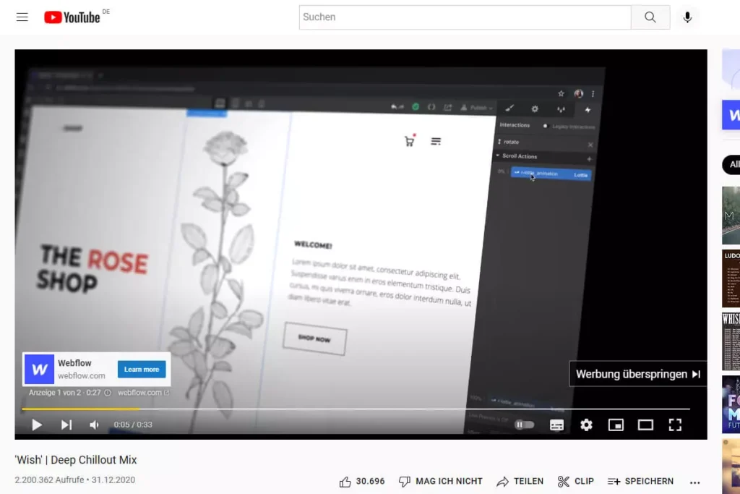
Task: Click the search magnifier button
Action: [x=650, y=17]
